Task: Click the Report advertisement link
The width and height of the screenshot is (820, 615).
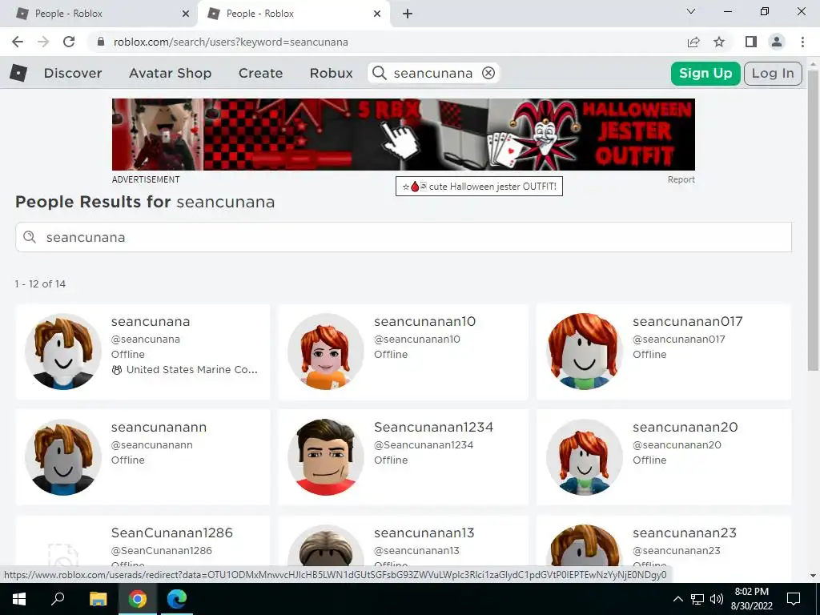Action: 681,179
